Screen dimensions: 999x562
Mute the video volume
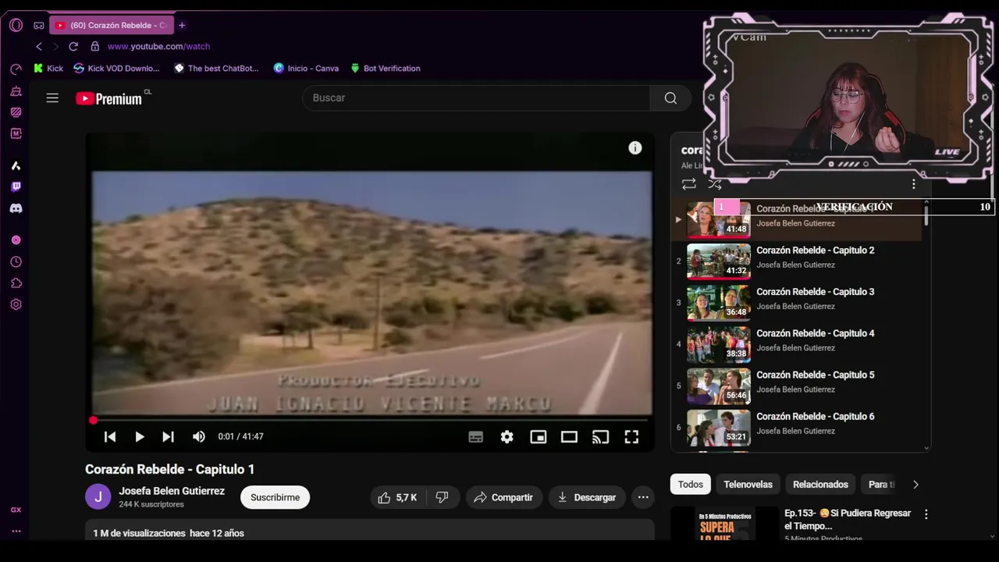coord(199,437)
